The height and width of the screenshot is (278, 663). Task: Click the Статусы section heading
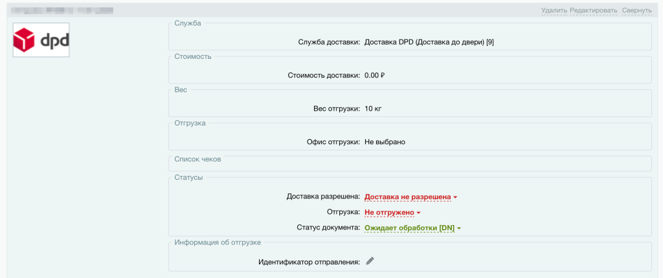[x=188, y=177]
